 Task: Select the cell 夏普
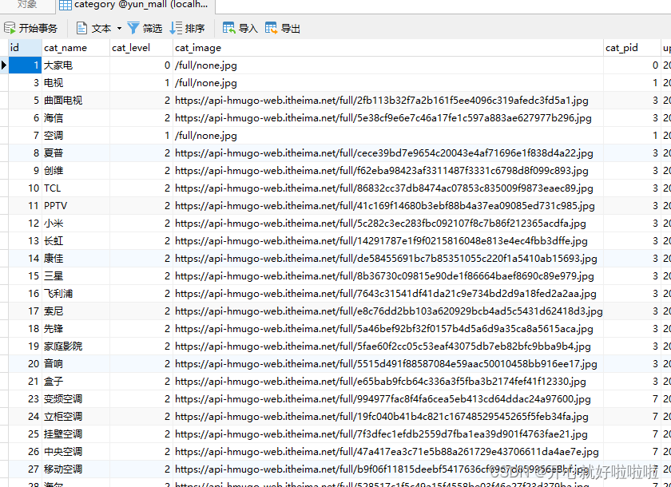pyautogui.click(x=76, y=152)
